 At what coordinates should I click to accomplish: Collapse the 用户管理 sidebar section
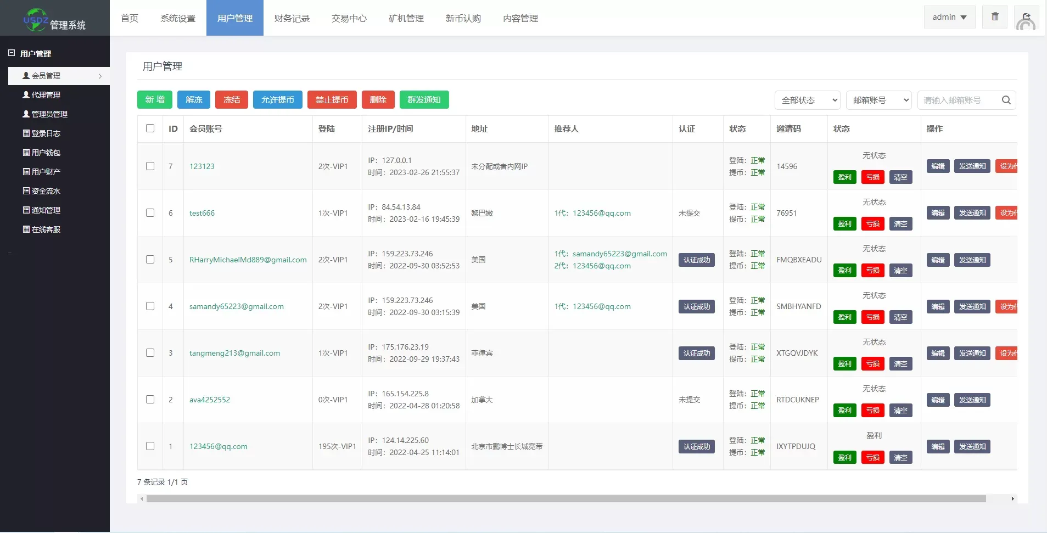point(12,53)
